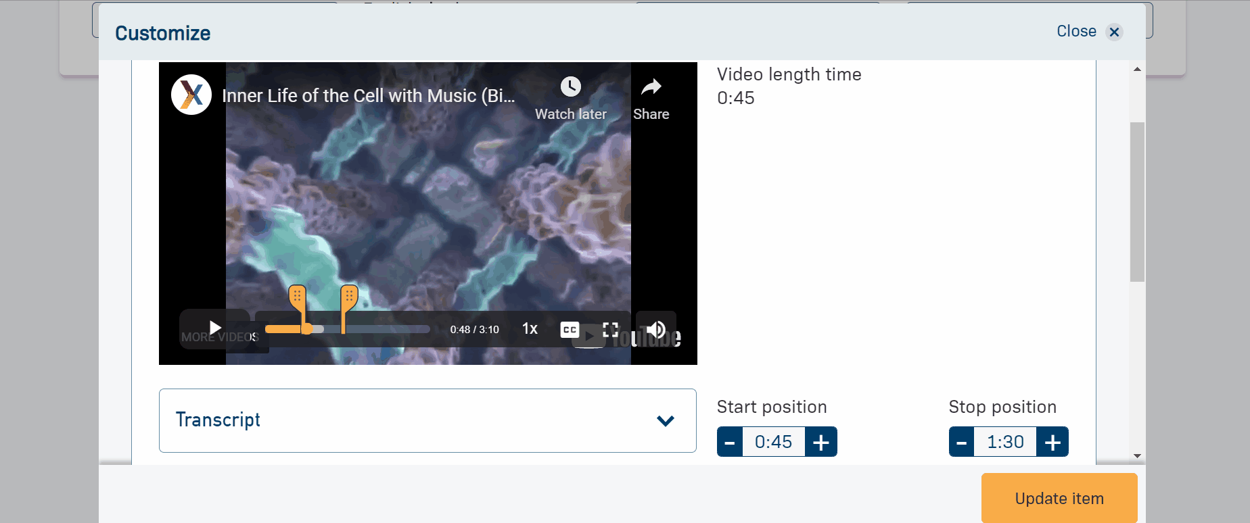Change the 1x playback speed
This screenshot has width=1250, height=523.
coord(530,329)
